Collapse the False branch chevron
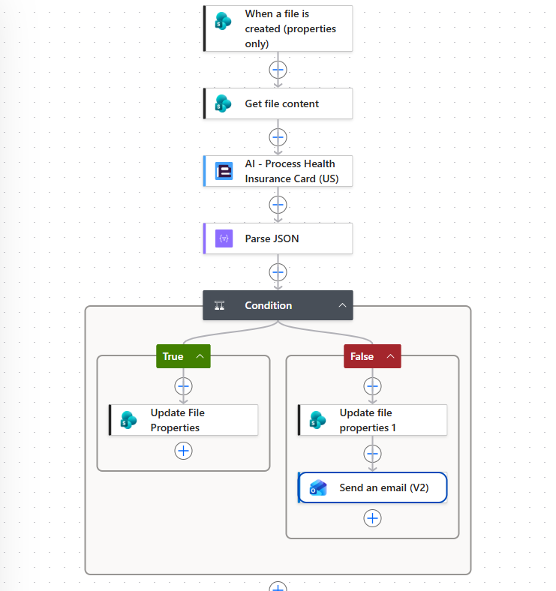 (390, 356)
